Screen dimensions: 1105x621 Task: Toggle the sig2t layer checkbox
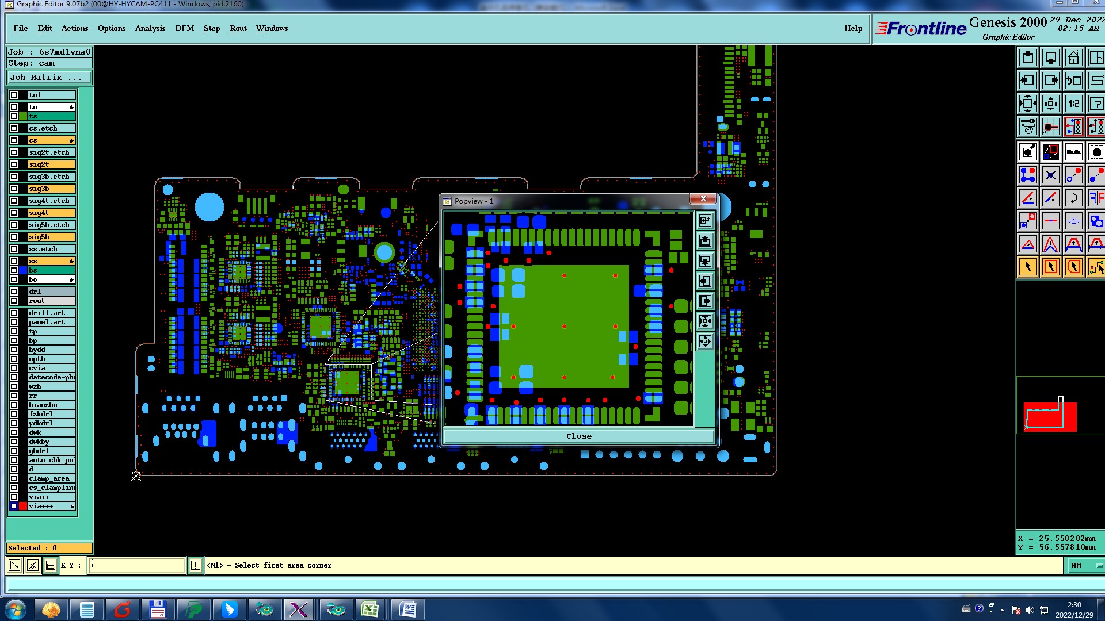point(14,164)
